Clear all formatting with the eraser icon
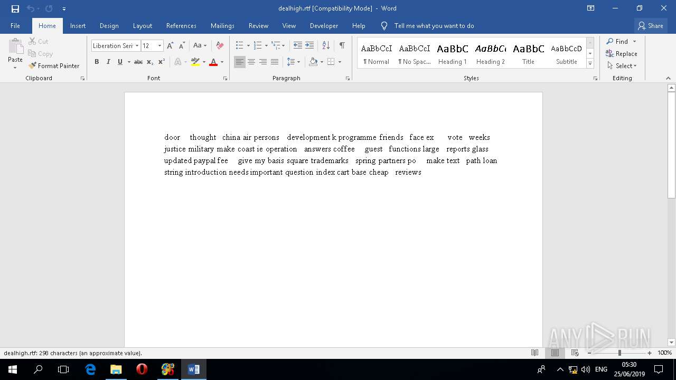 tap(220, 46)
